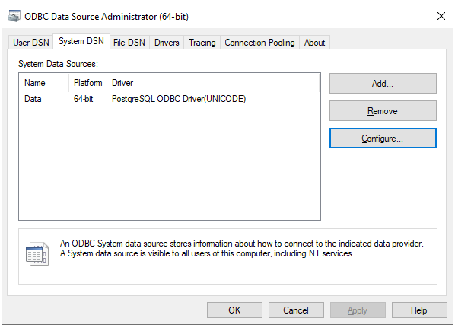Sort list by Platform column header

tap(88, 83)
